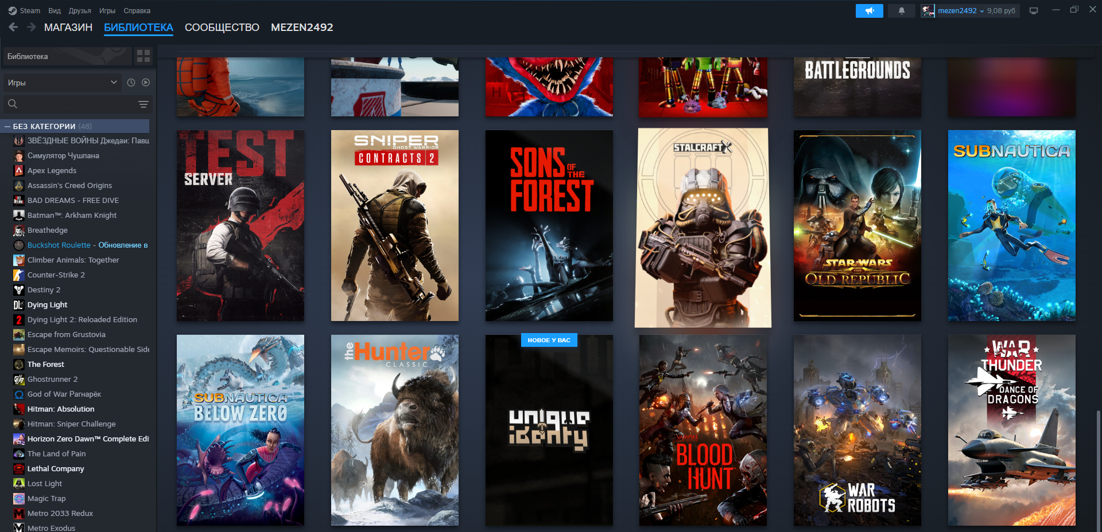Click the blue announcements megaphone button

click(870, 10)
